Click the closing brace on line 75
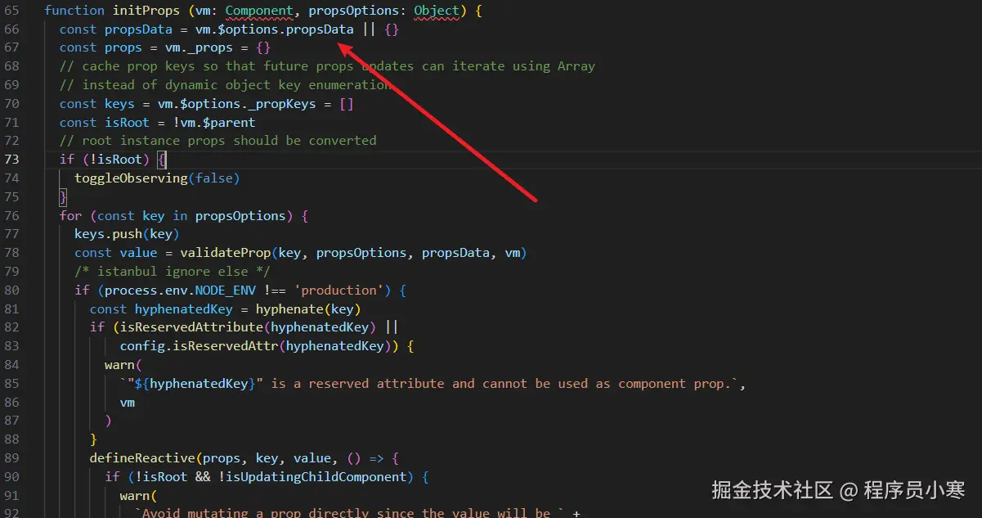 point(63,197)
